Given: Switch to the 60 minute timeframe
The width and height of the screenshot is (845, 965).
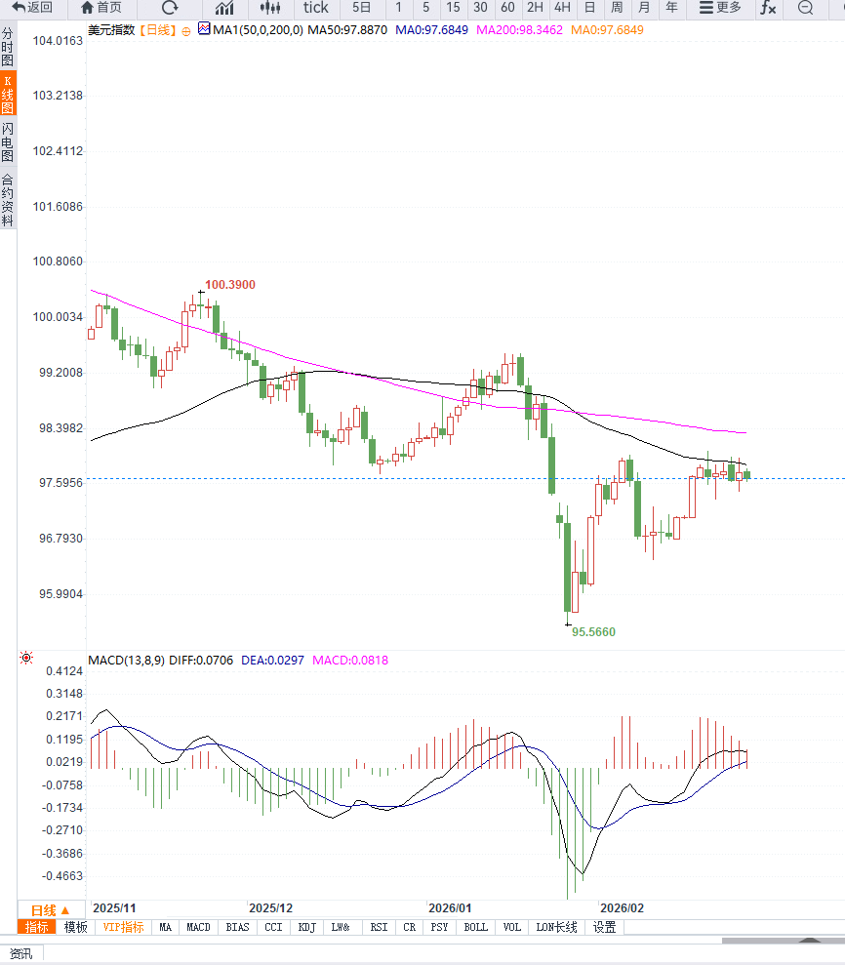Looking at the screenshot, I should (x=507, y=8).
